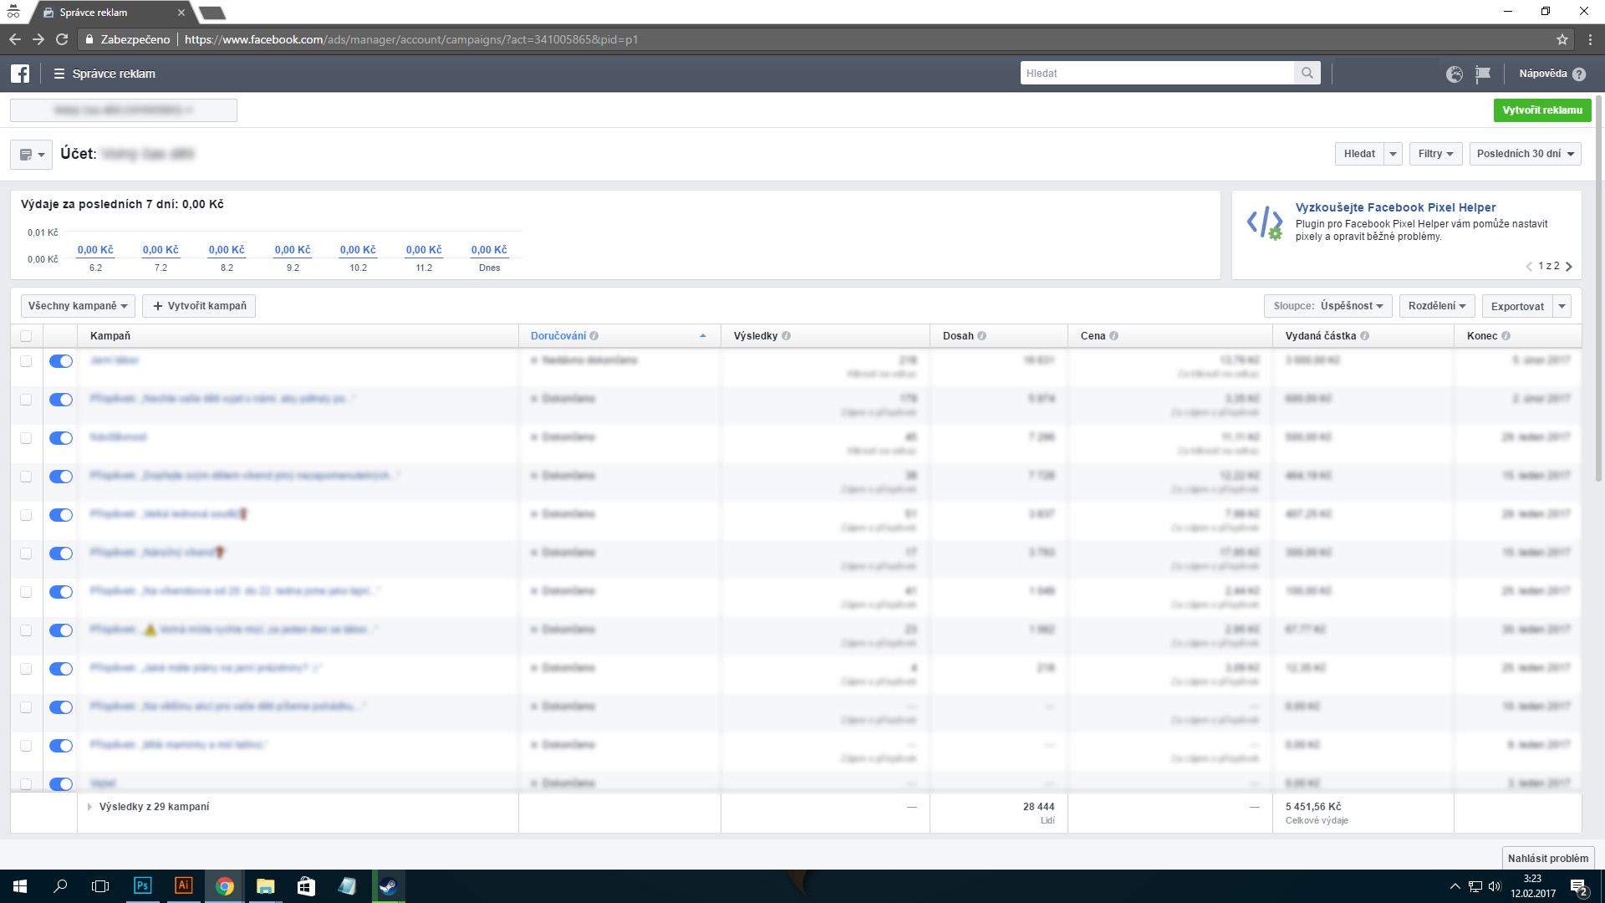Bookmark this page with the star icon

pos(1562,39)
